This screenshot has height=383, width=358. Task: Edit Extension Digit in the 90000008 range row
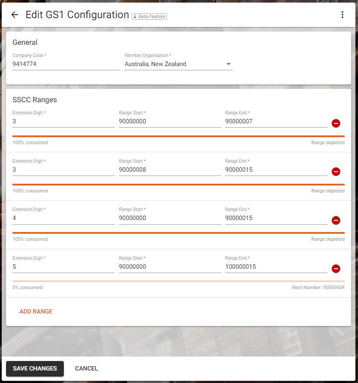(x=63, y=170)
